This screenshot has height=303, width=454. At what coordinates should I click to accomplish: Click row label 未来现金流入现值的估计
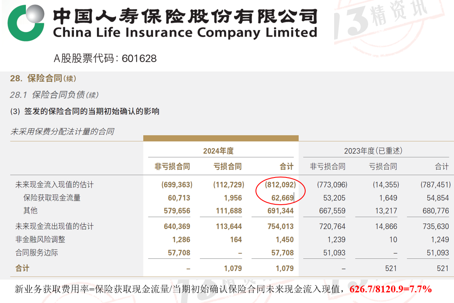click(x=54, y=185)
